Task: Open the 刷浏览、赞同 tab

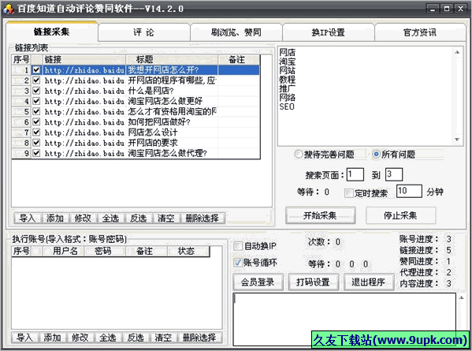Action: (236, 32)
